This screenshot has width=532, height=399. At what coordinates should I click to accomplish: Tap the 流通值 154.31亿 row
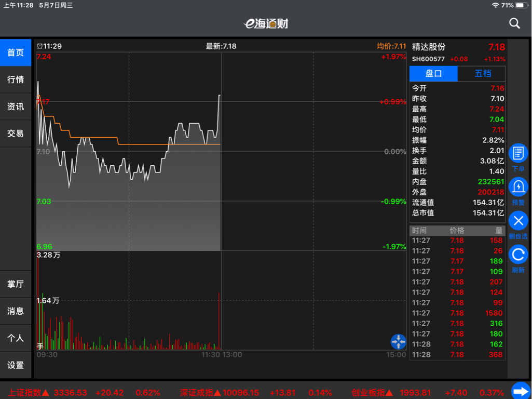coord(458,203)
